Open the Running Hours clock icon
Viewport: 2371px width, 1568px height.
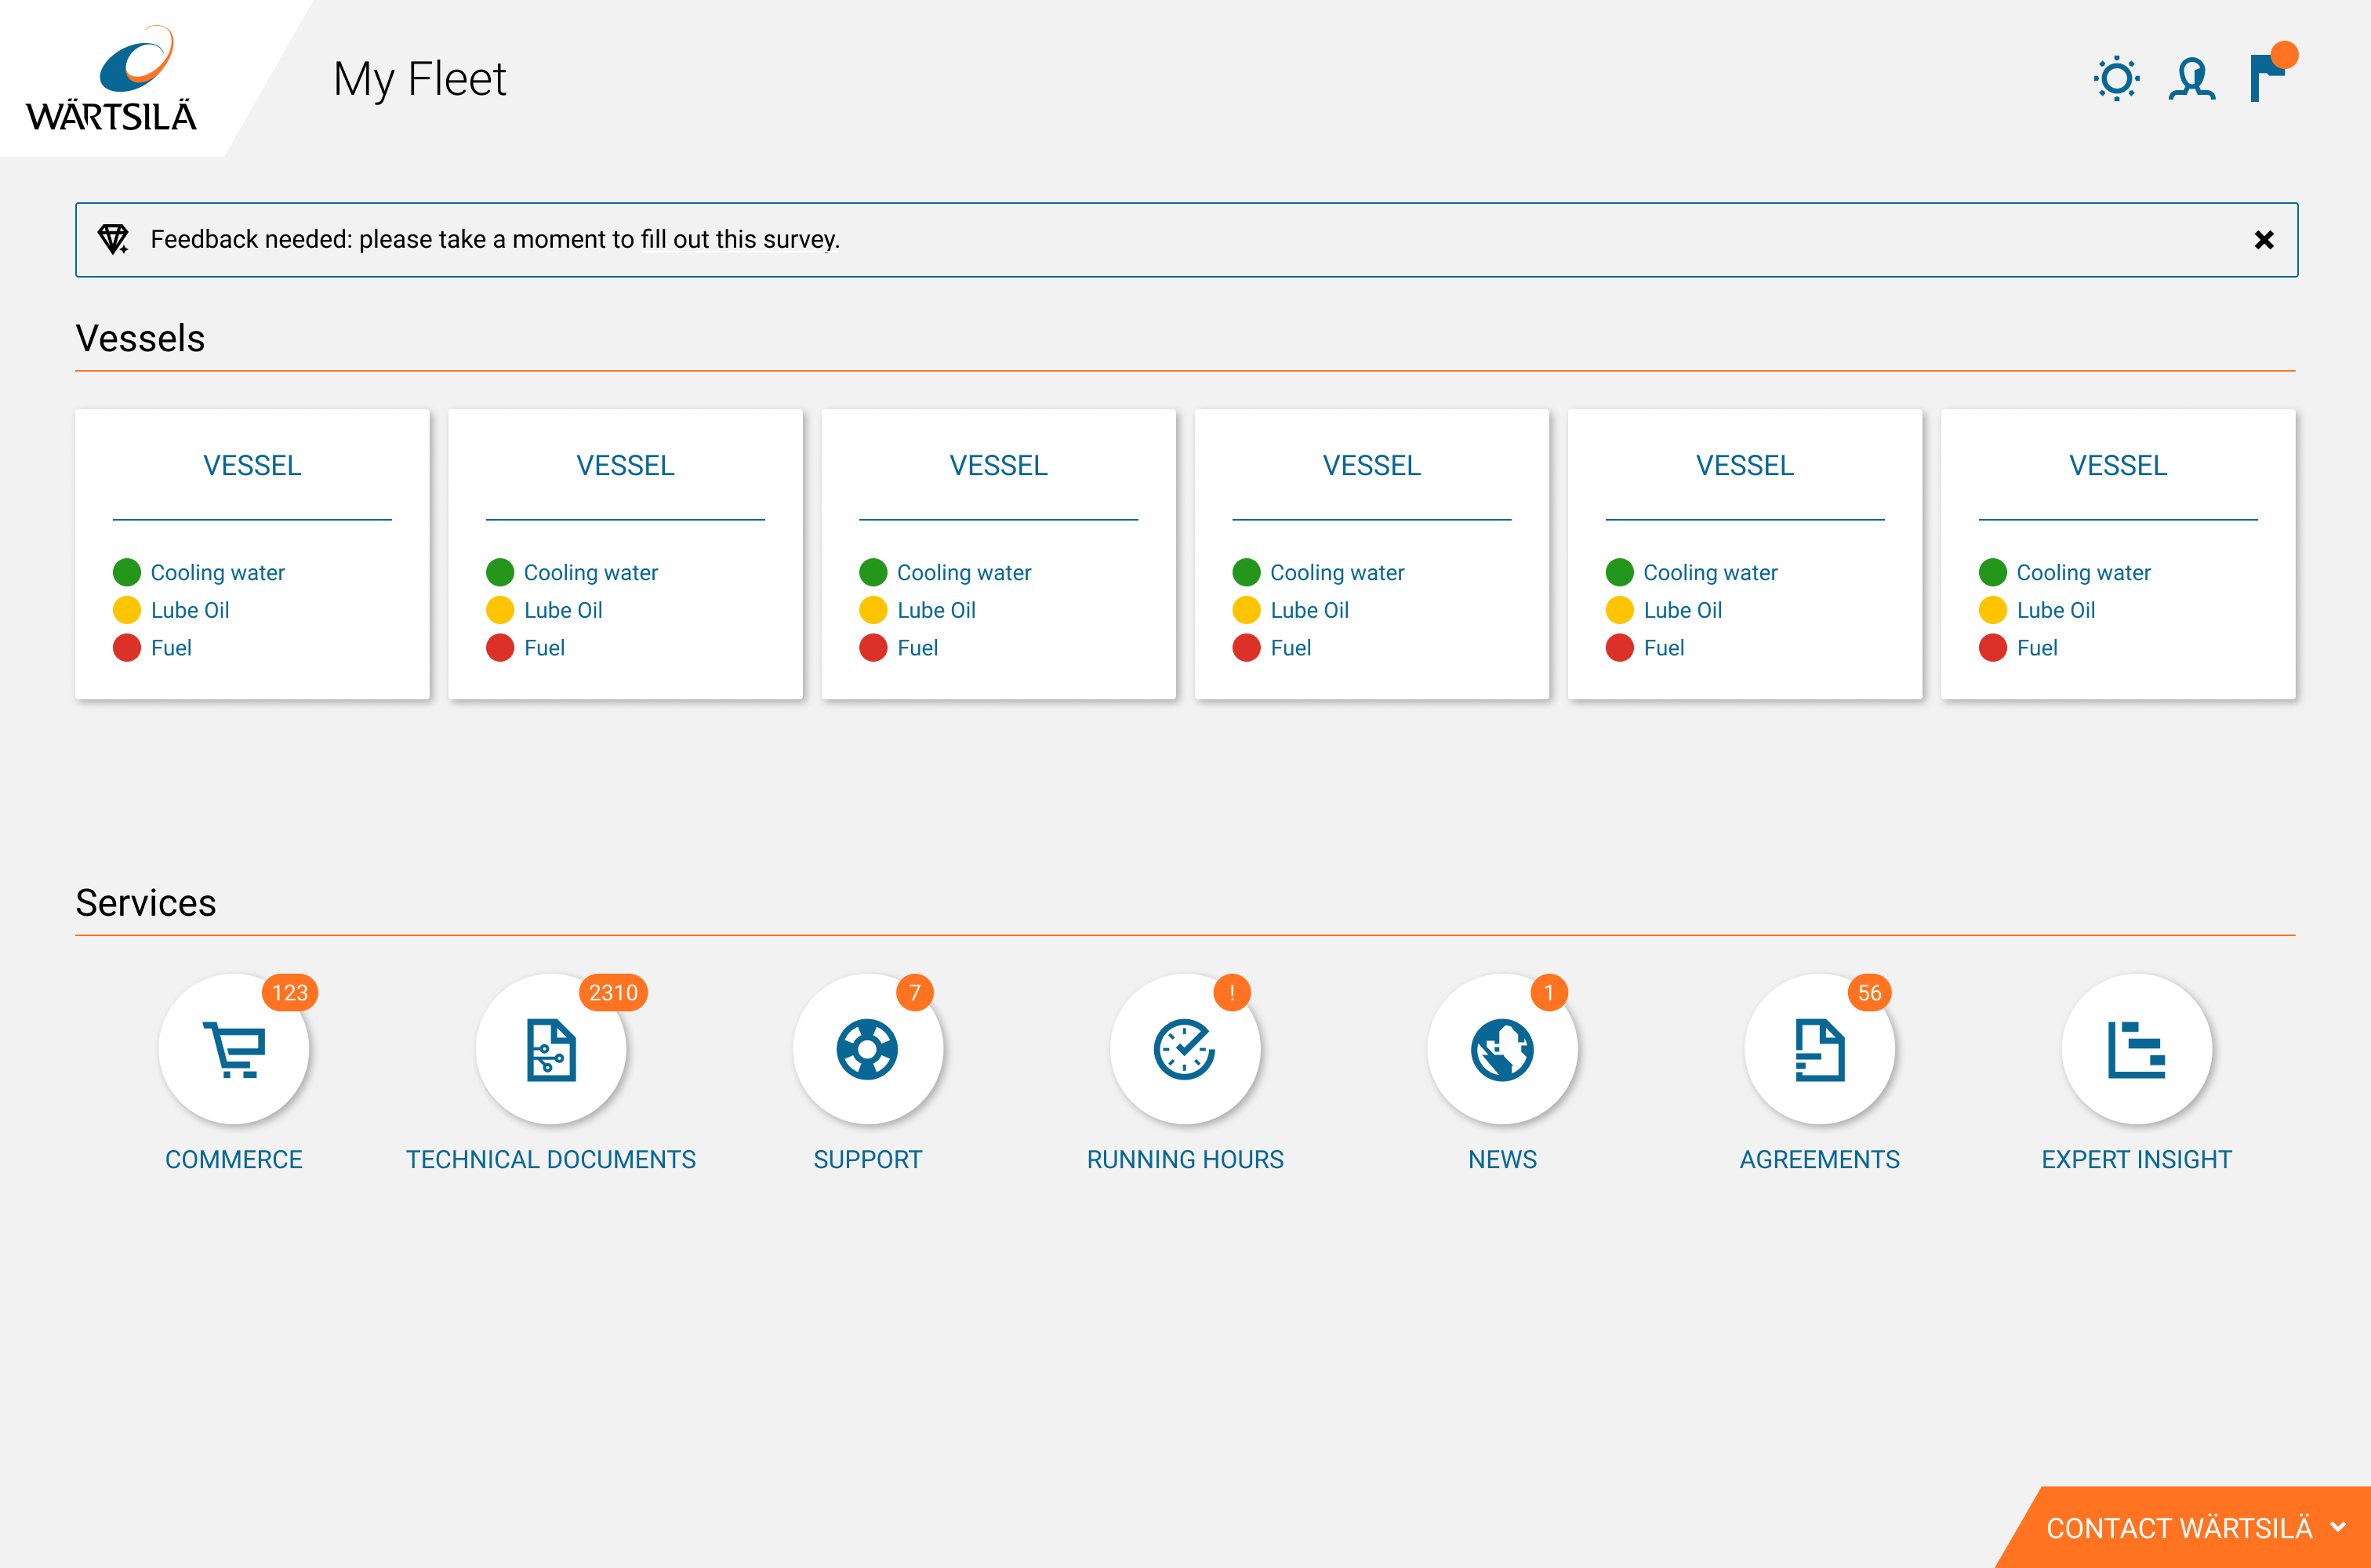pos(1185,1049)
